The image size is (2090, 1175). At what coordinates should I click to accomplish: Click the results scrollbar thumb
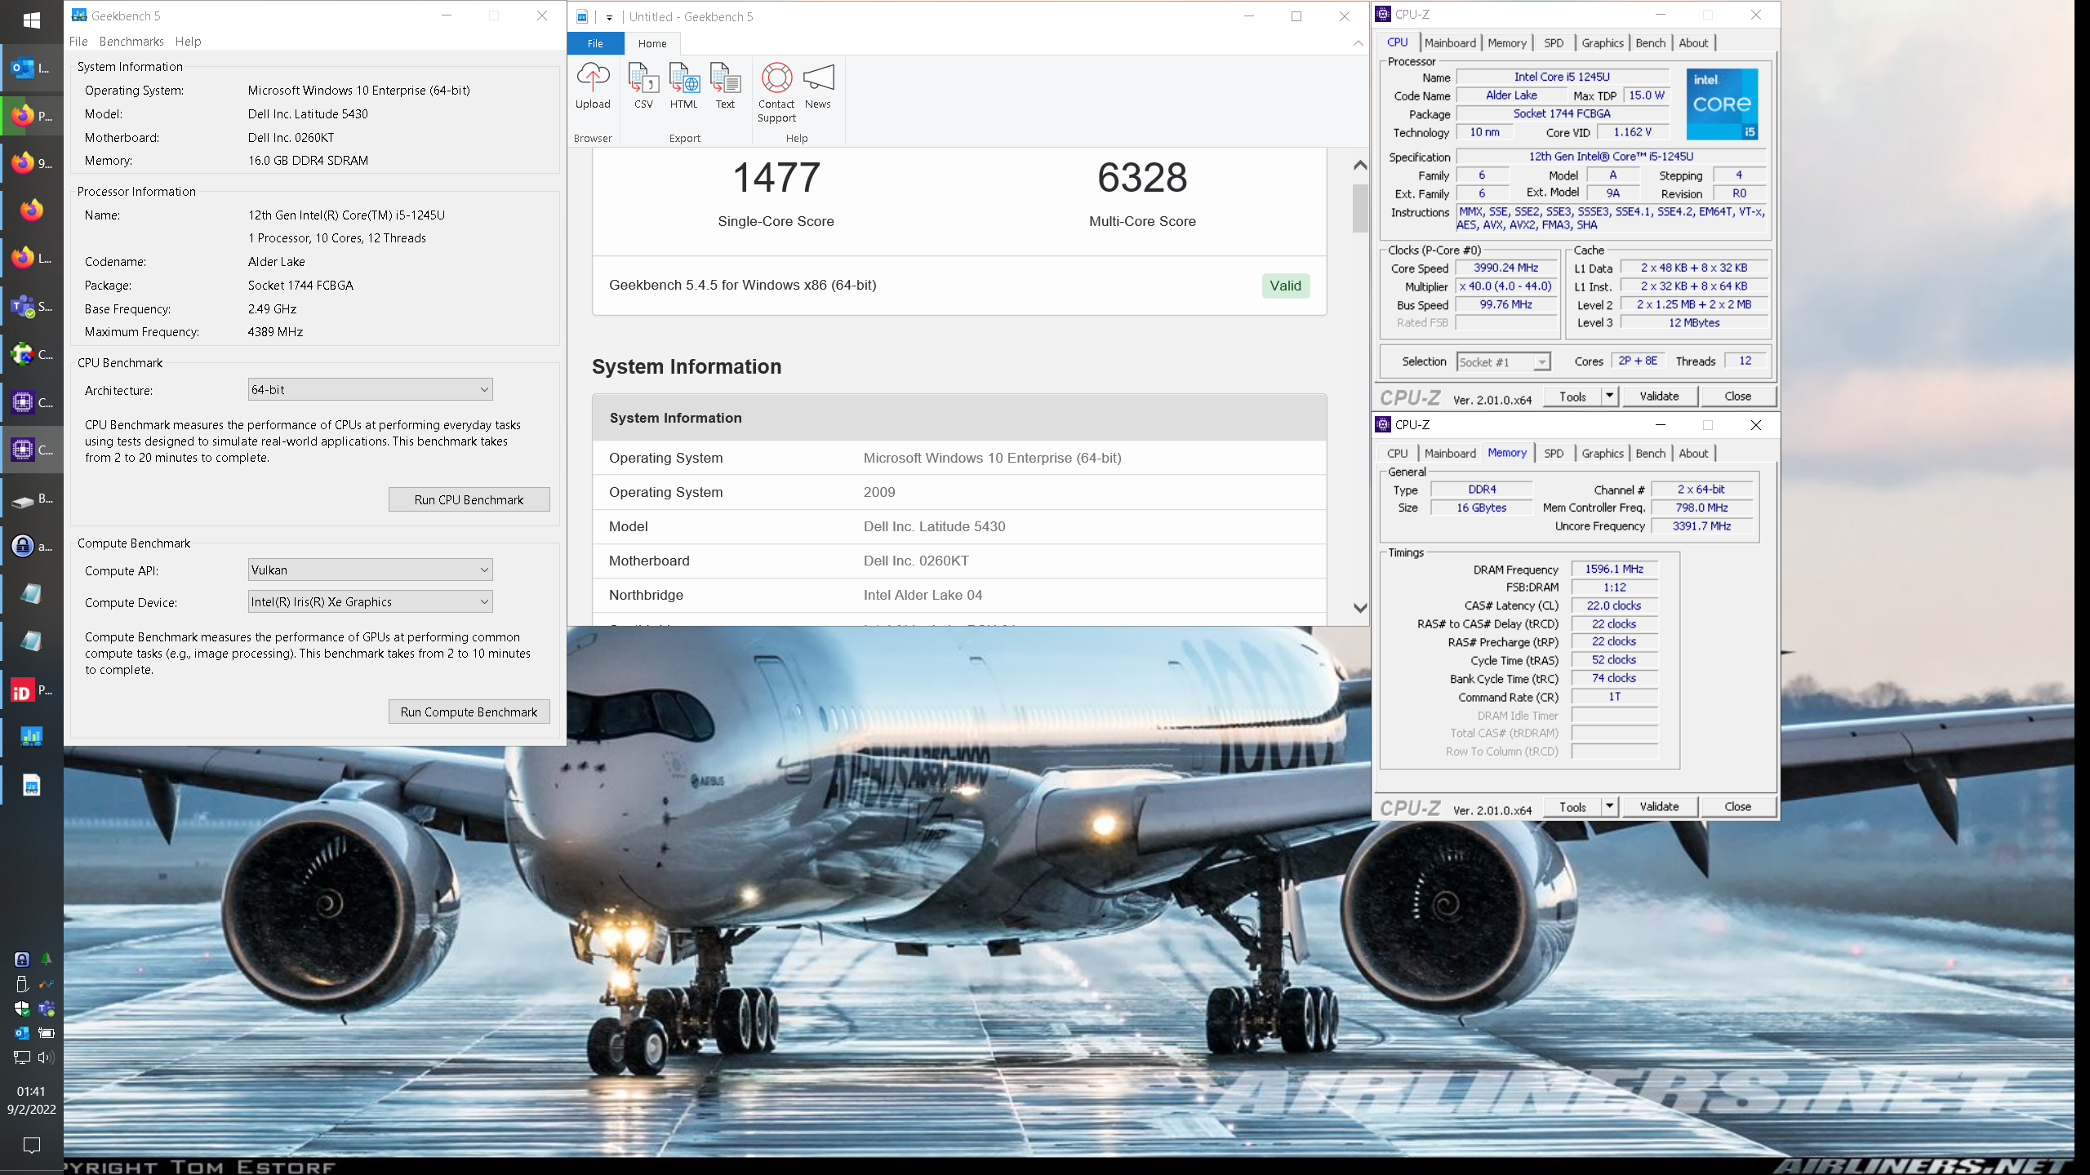pos(1359,208)
